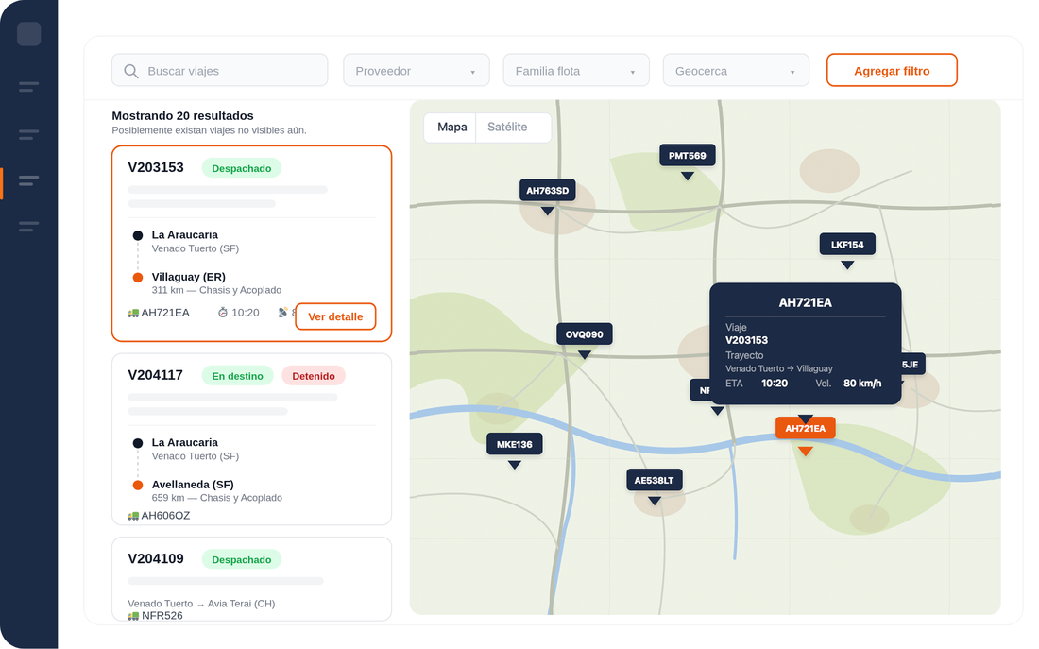Open the first sidebar menu item
This screenshot has width=1039, height=649.
(x=28, y=87)
